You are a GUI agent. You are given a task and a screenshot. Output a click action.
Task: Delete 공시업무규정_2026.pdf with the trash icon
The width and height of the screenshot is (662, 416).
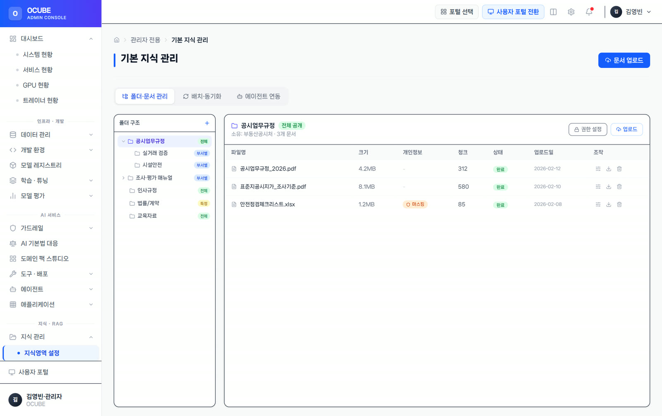(619, 169)
